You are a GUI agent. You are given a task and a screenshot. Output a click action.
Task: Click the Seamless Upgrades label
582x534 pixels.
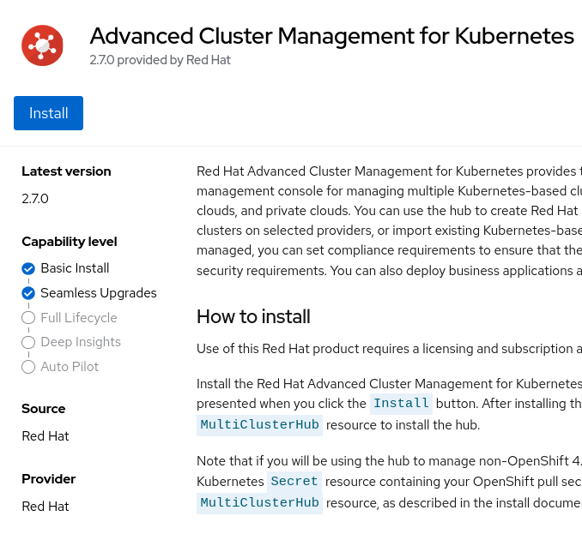99,293
